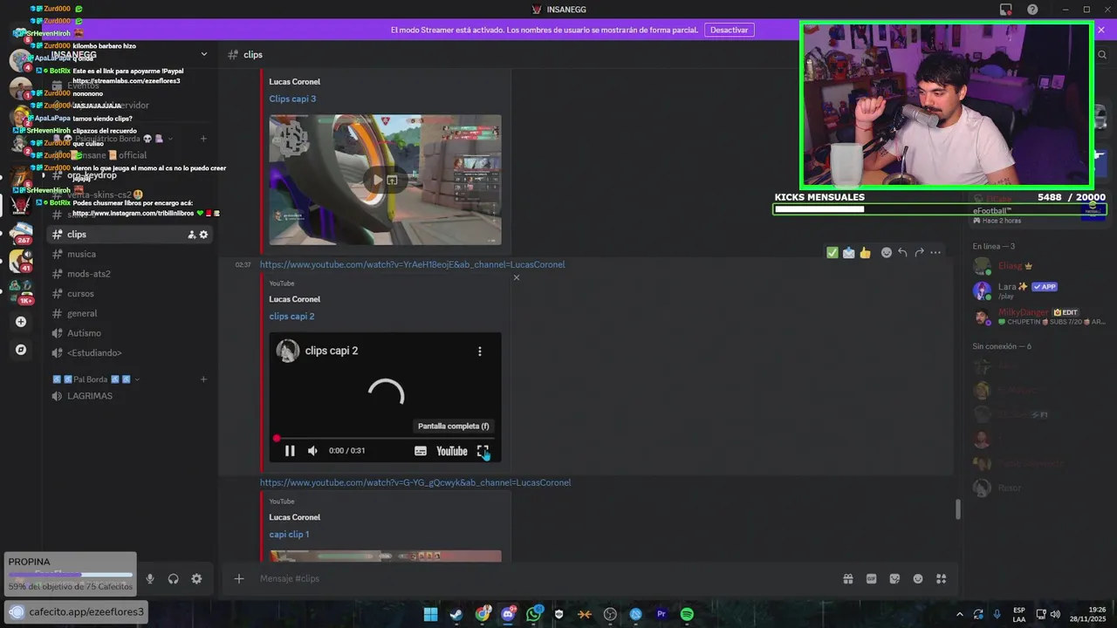Open the emoji picker in message bar
Viewport: 1117px width, 628px height.
pyautogui.click(x=918, y=579)
